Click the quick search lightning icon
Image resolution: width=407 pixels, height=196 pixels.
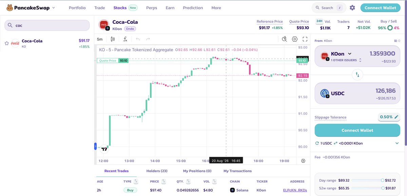(285, 39)
